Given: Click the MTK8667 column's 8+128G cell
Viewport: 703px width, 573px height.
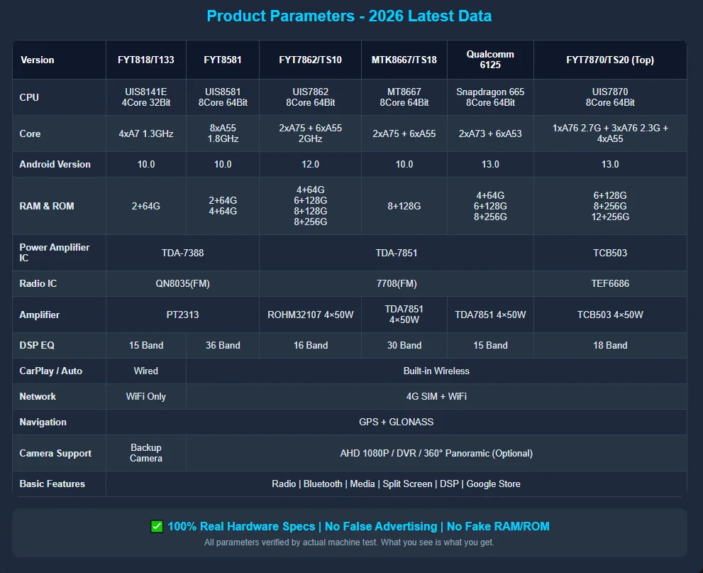Looking at the screenshot, I should [404, 206].
